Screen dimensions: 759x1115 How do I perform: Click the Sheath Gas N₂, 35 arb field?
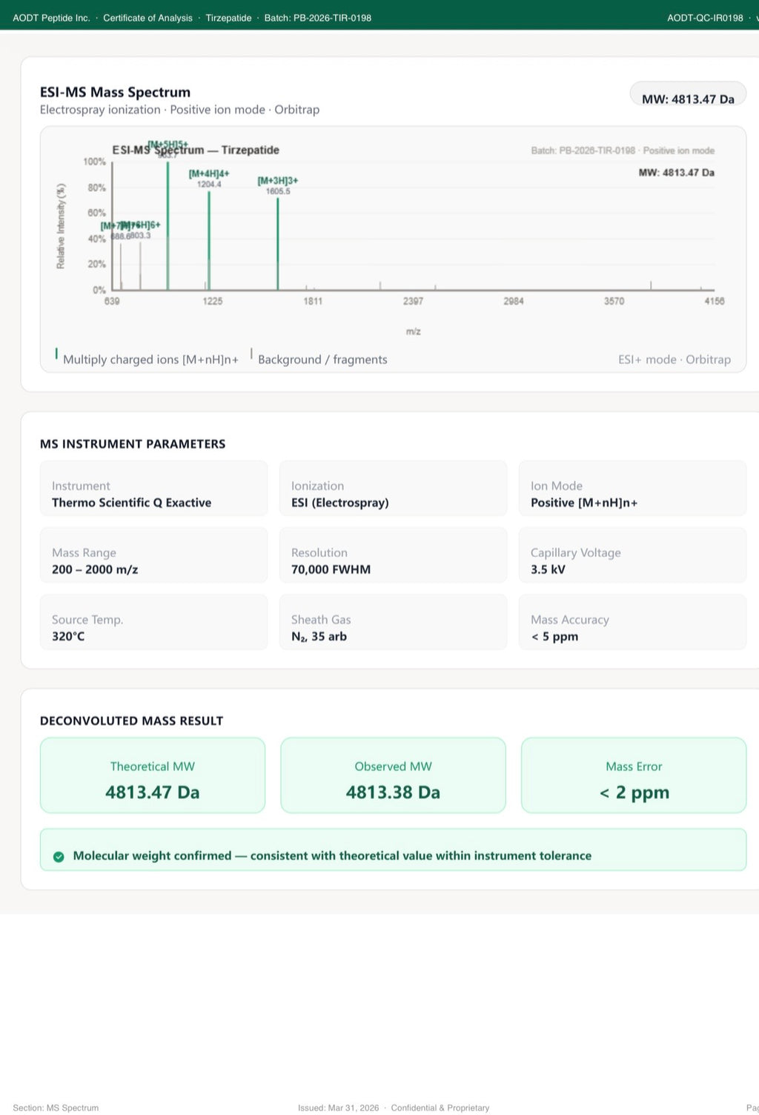[x=393, y=621]
